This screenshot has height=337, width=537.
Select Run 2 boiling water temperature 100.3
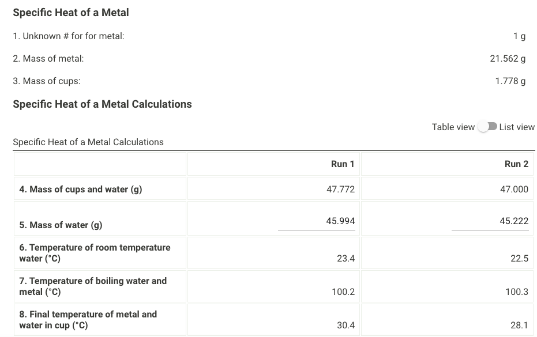tap(517, 292)
